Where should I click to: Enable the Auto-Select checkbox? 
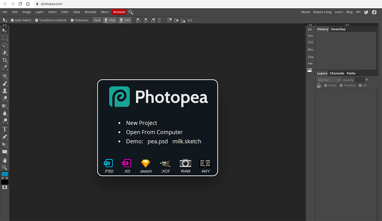(x=12, y=20)
